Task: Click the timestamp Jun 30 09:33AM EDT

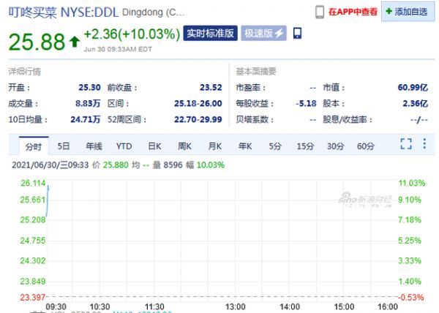Action: pos(118,49)
